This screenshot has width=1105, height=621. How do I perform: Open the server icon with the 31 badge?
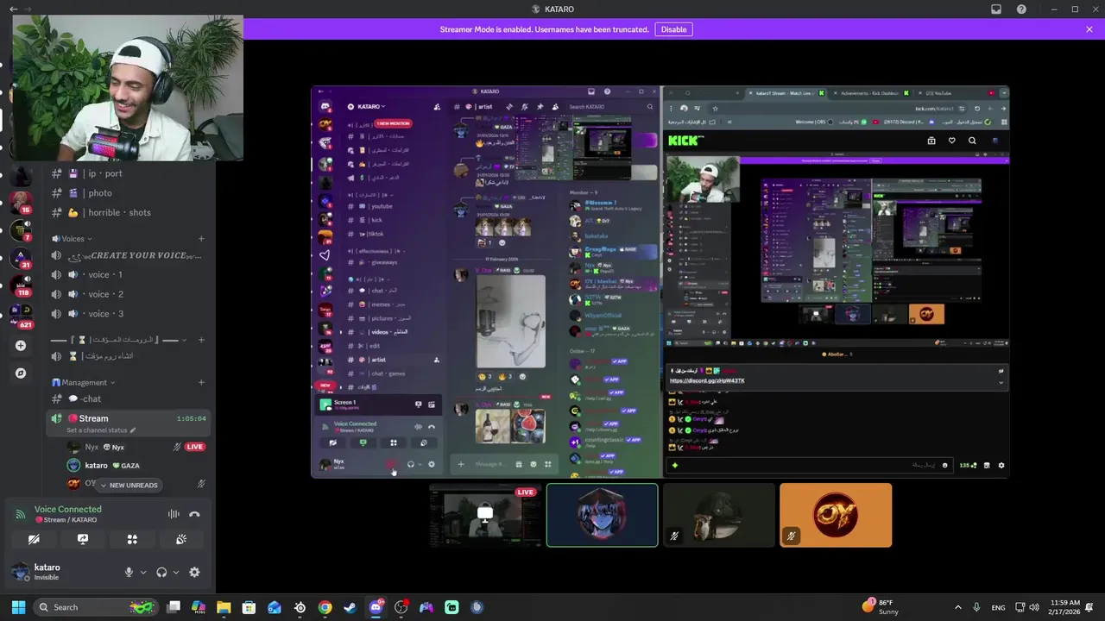pos(21,258)
